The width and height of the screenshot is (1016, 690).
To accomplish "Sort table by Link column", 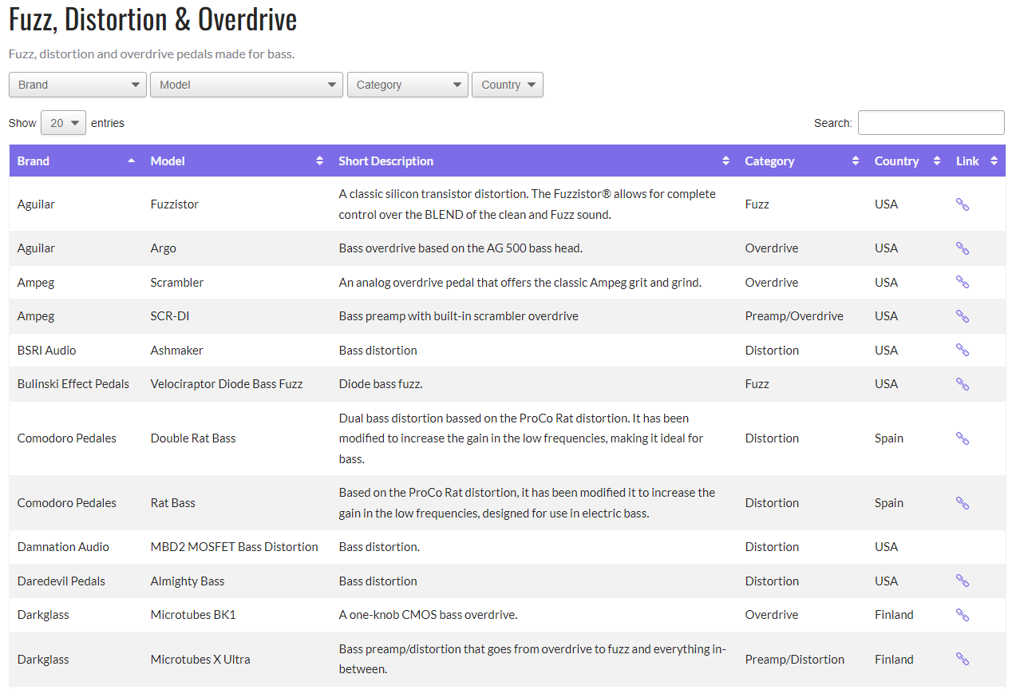I will [977, 161].
